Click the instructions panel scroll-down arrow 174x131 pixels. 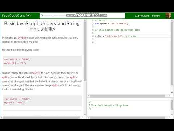(x=85, y=115)
